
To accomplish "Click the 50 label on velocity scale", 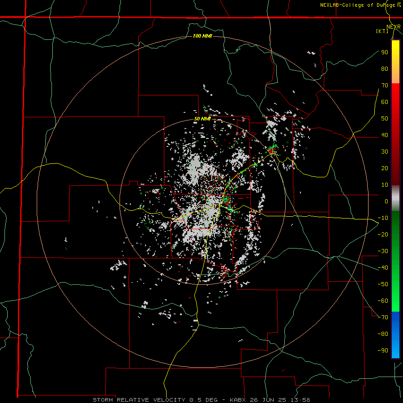I will click(x=385, y=119).
